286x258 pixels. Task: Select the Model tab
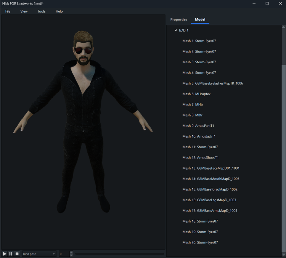point(200,19)
